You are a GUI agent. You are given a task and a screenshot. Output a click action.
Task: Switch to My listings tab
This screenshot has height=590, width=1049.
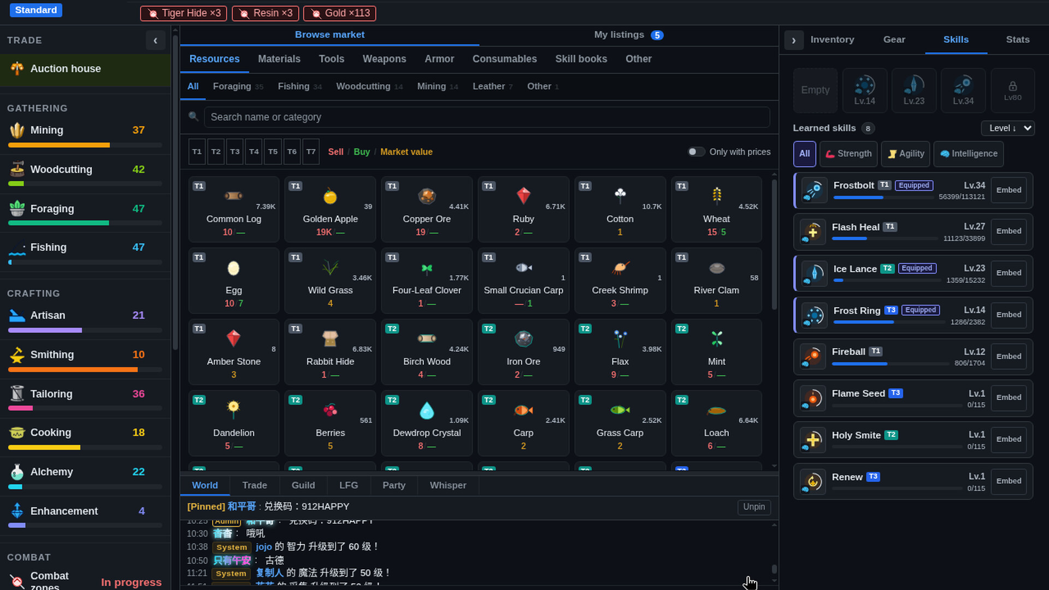[x=629, y=35]
